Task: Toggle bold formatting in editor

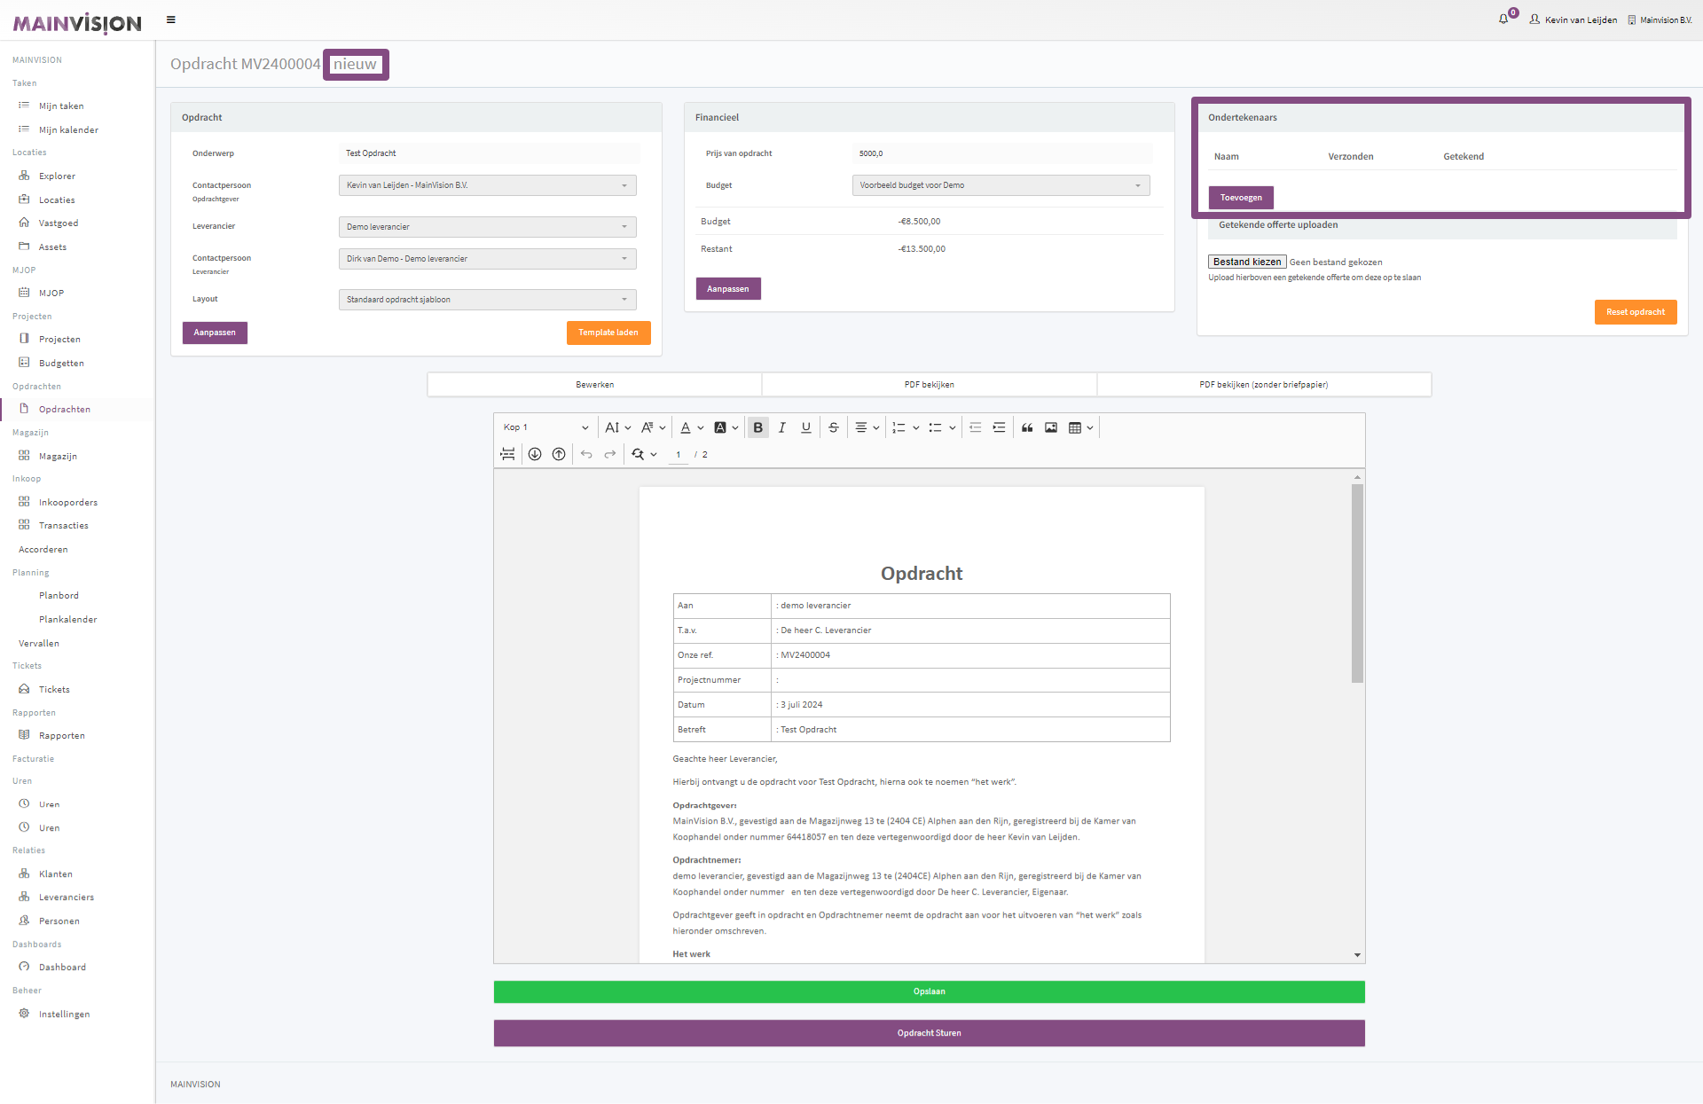Action: click(757, 427)
